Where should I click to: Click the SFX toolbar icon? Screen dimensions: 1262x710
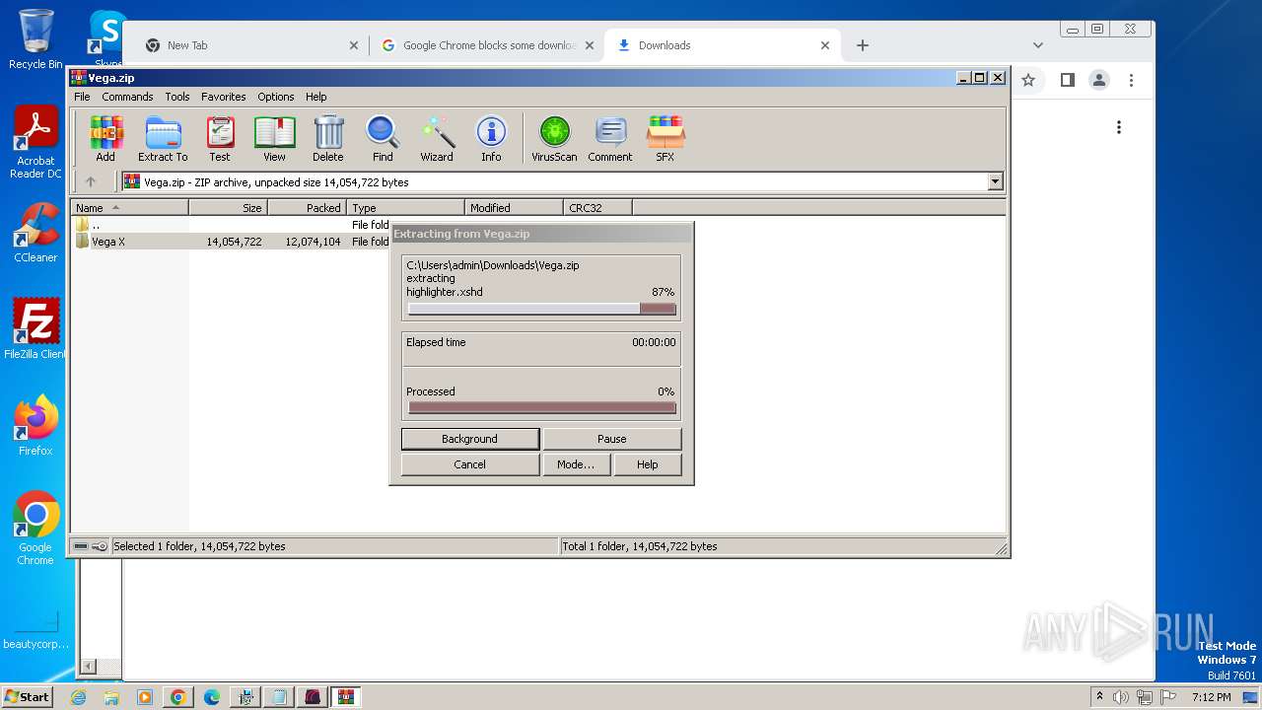666,138
